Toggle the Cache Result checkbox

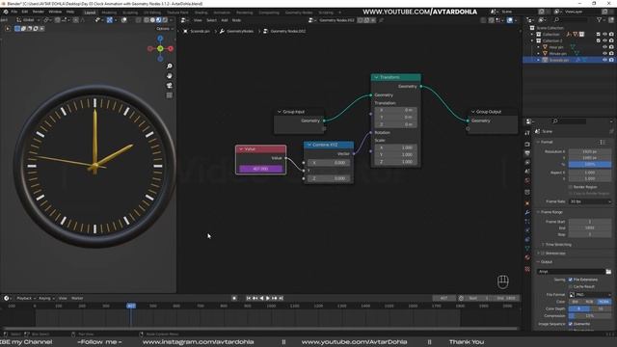pos(570,286)
